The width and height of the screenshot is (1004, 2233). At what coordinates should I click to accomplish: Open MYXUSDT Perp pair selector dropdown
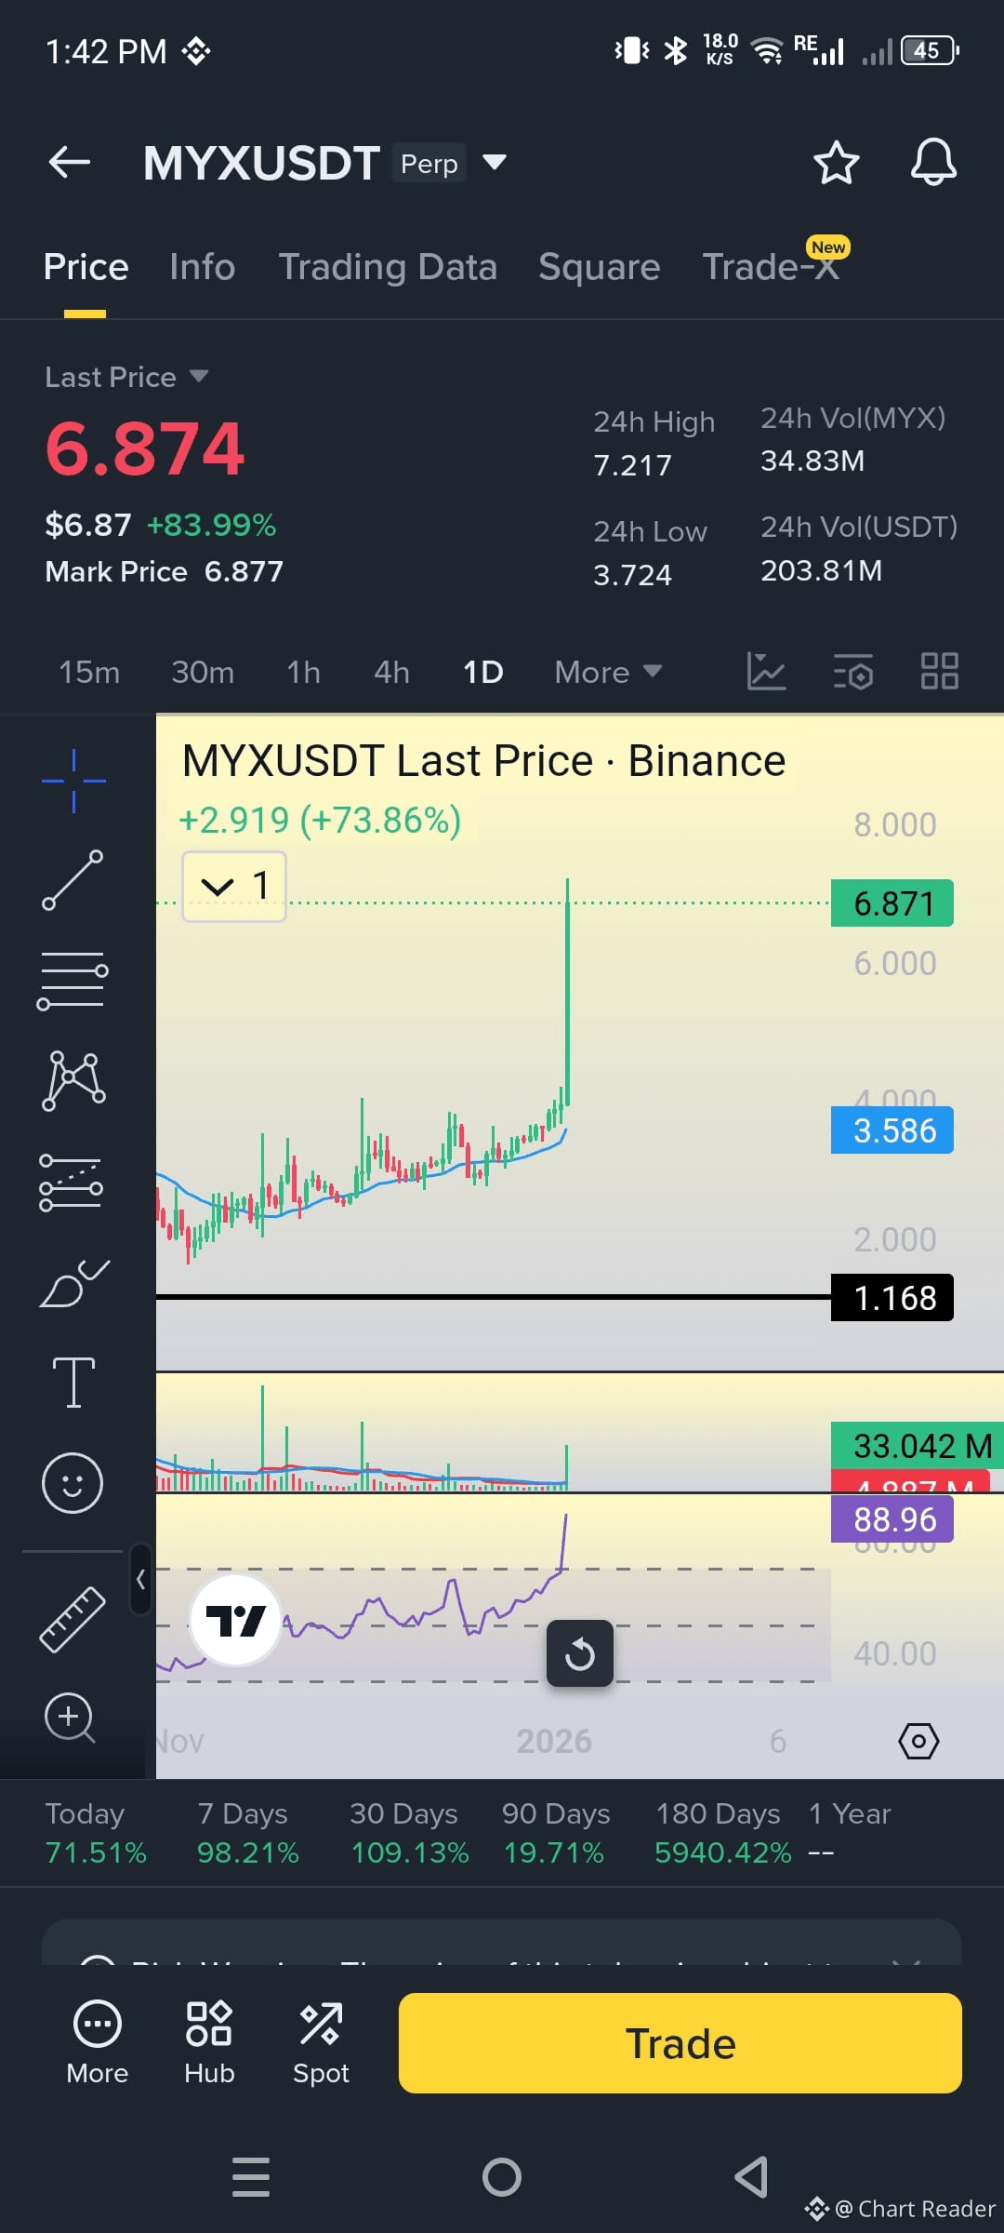(324, 163)
